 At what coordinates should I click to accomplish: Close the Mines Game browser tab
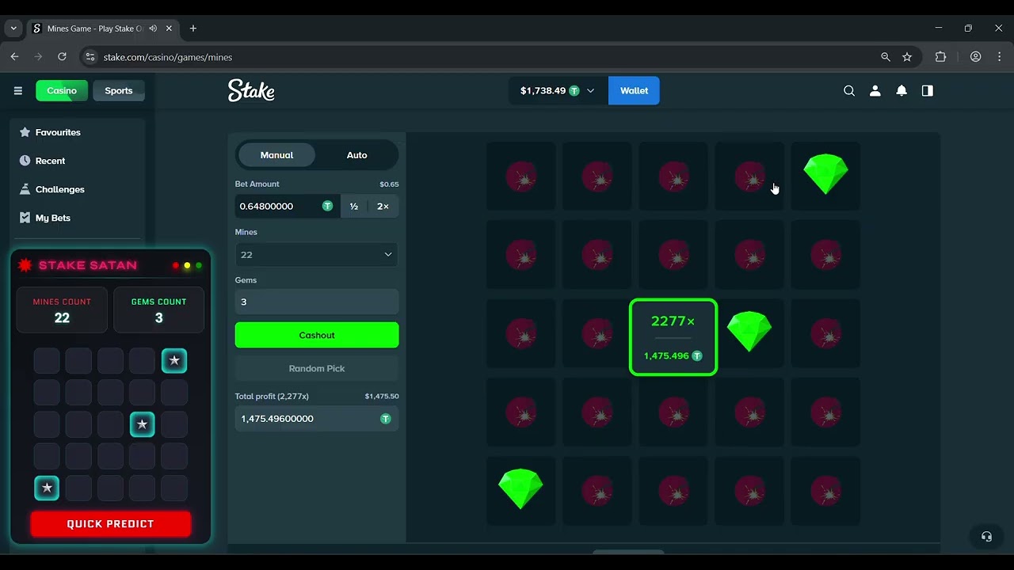pos(169,28)
